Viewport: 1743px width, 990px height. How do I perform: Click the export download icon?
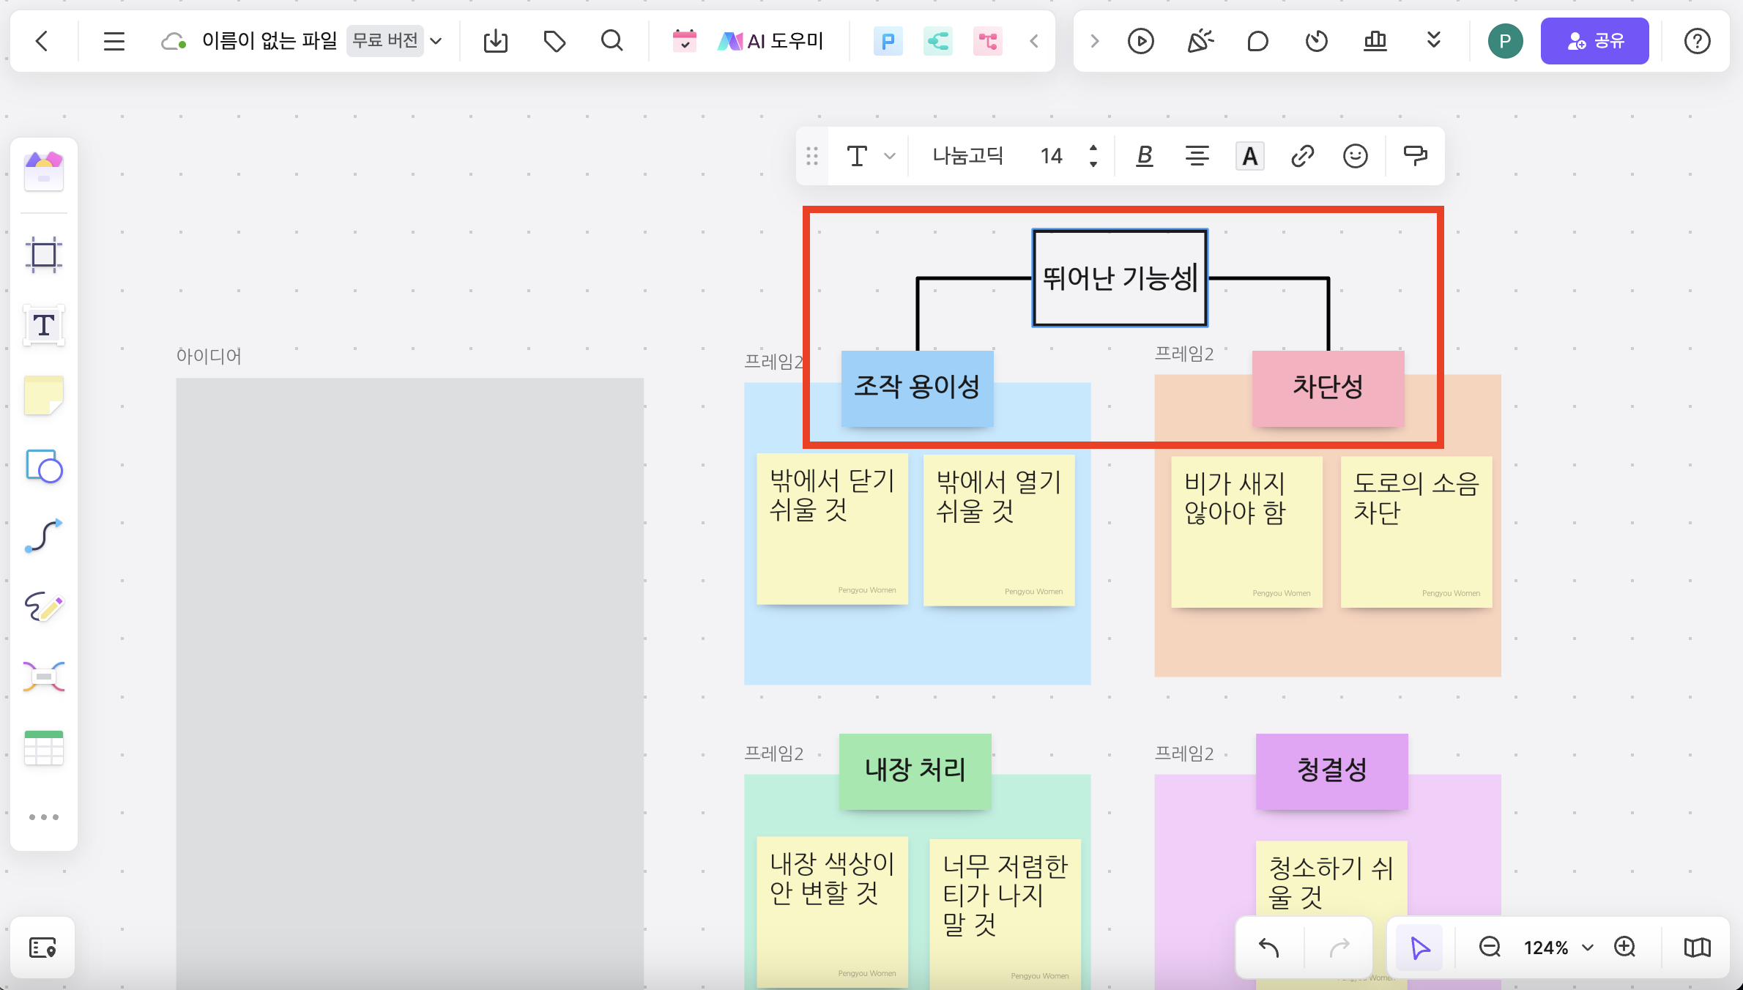click(x=496, y=41)
